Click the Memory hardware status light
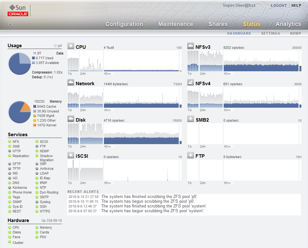This screenshot has height=248, width=308. (37, 228)
